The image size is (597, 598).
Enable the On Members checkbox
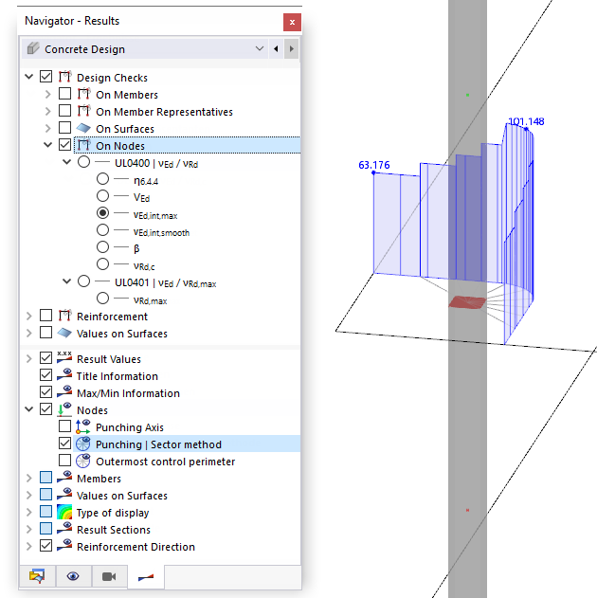pos(64,94)
